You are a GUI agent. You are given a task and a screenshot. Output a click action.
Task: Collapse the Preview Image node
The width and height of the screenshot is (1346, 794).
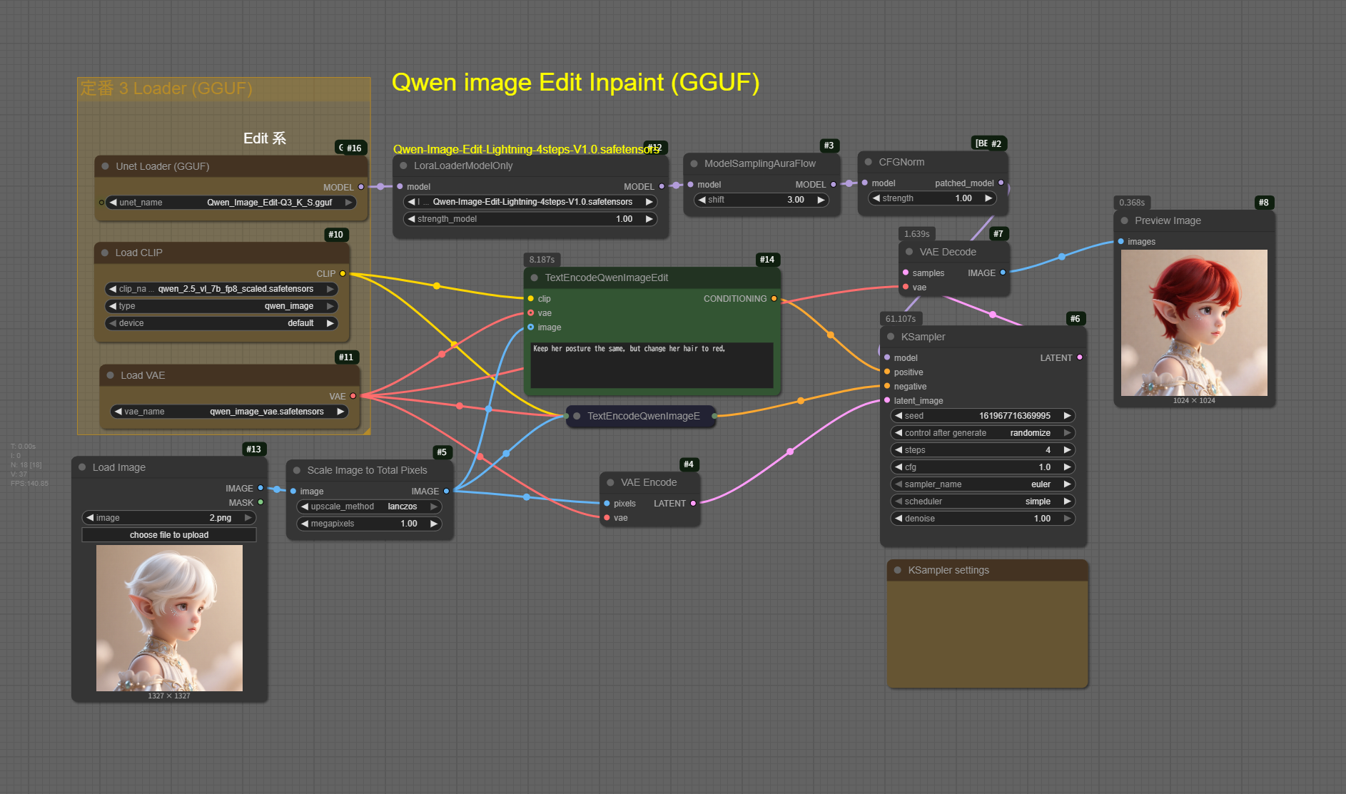point(1125,220)
